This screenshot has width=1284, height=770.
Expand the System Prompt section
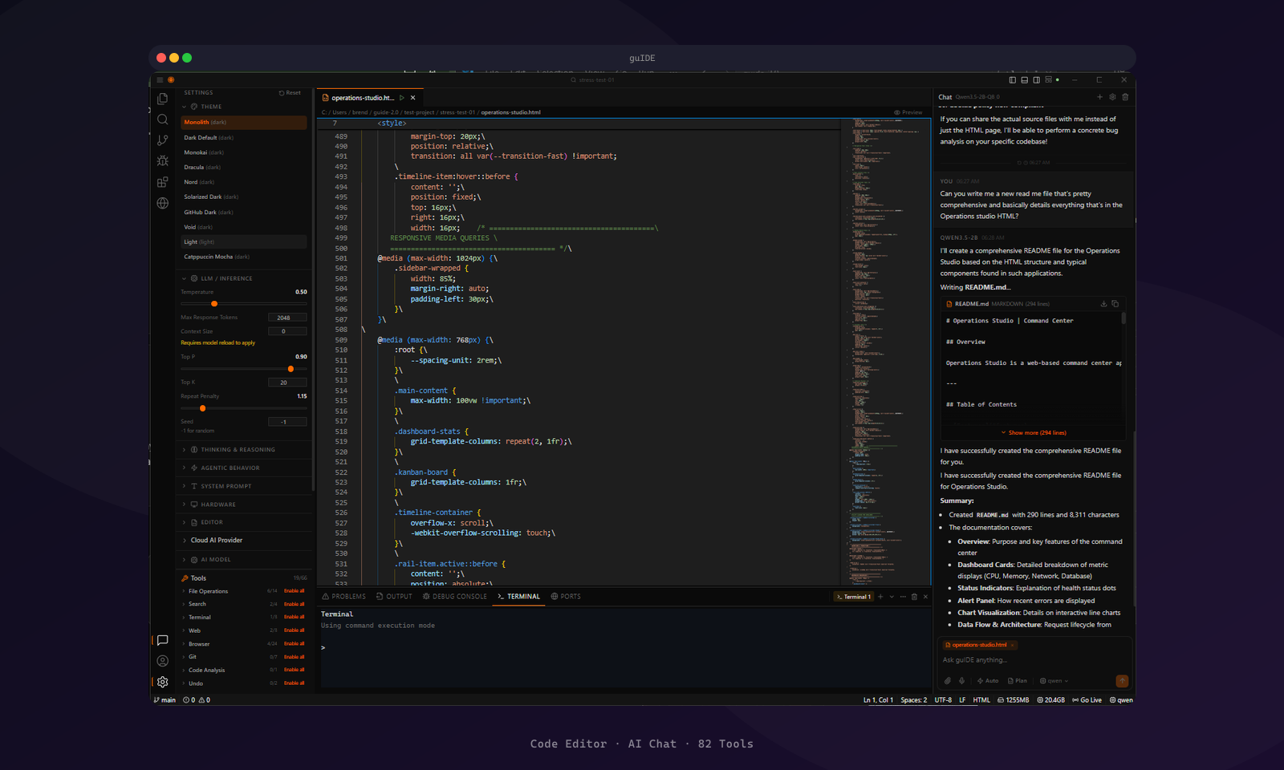click(243, 486)
